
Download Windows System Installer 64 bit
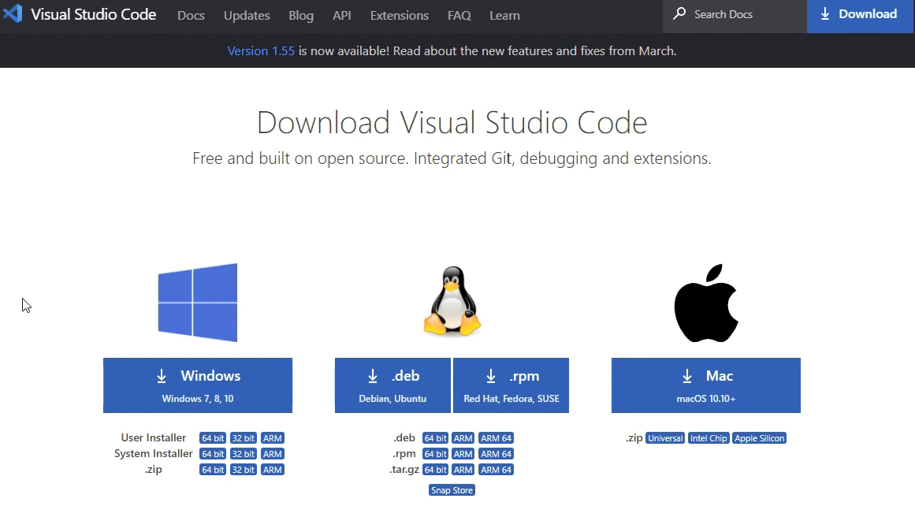[x=213, y=453]
